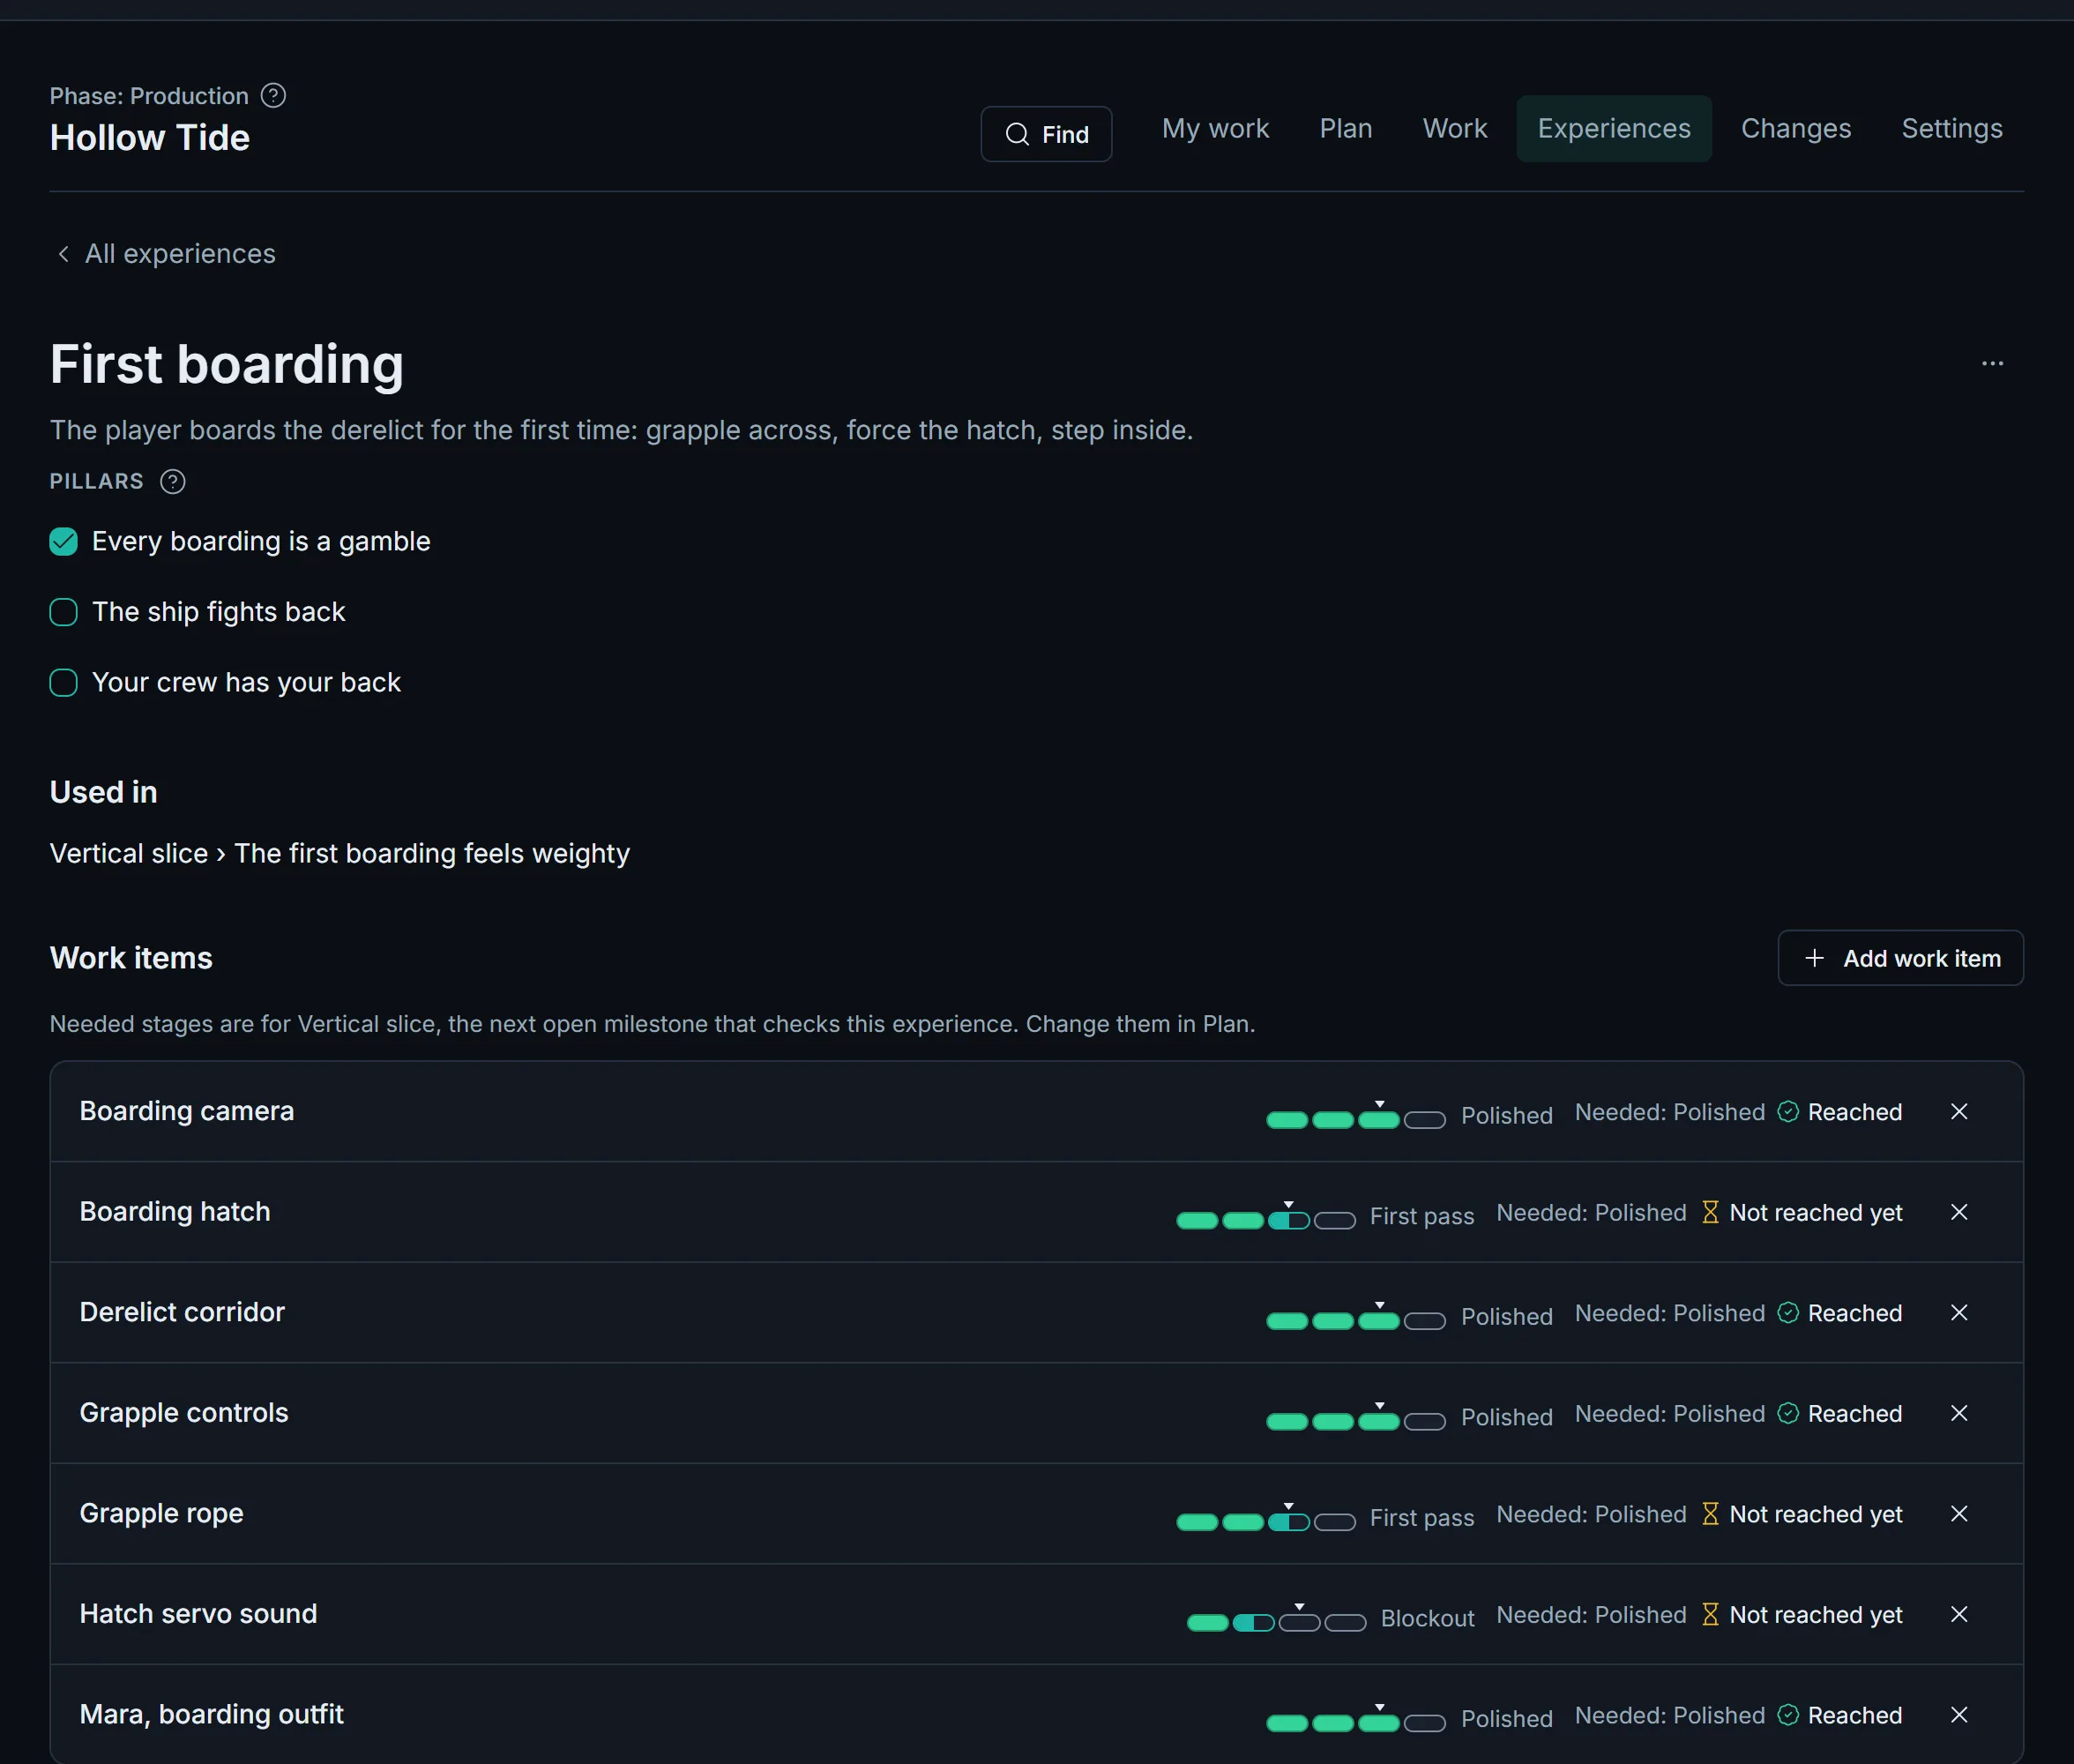The width and height of the screenshot is (2074, 1764).
Task: Remove Grapple controls with its X icon
Action: click(x=1959, y=1413)
